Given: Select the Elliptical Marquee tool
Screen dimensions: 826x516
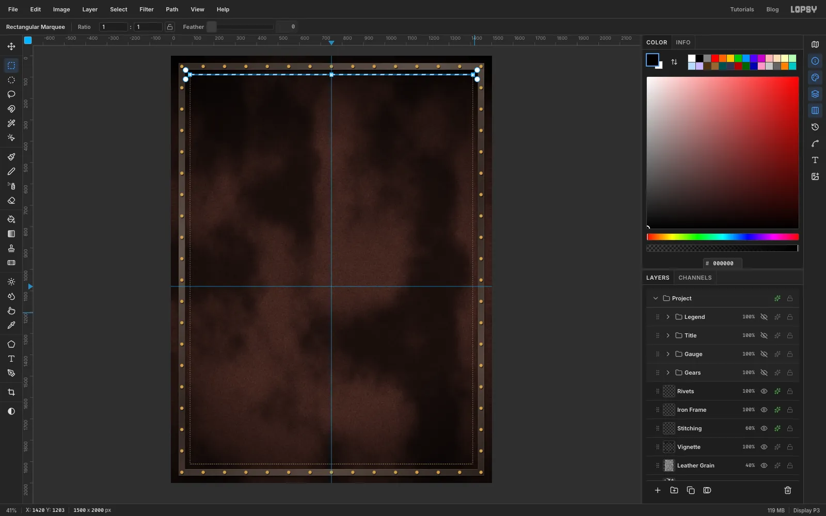Looking at the screenshot, I should click(11, 80).
